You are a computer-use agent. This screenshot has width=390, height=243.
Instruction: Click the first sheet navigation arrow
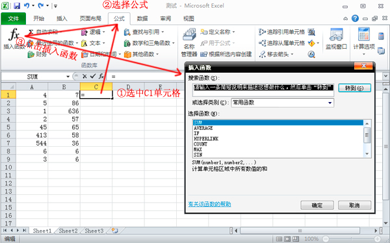[x=5, y=230]
